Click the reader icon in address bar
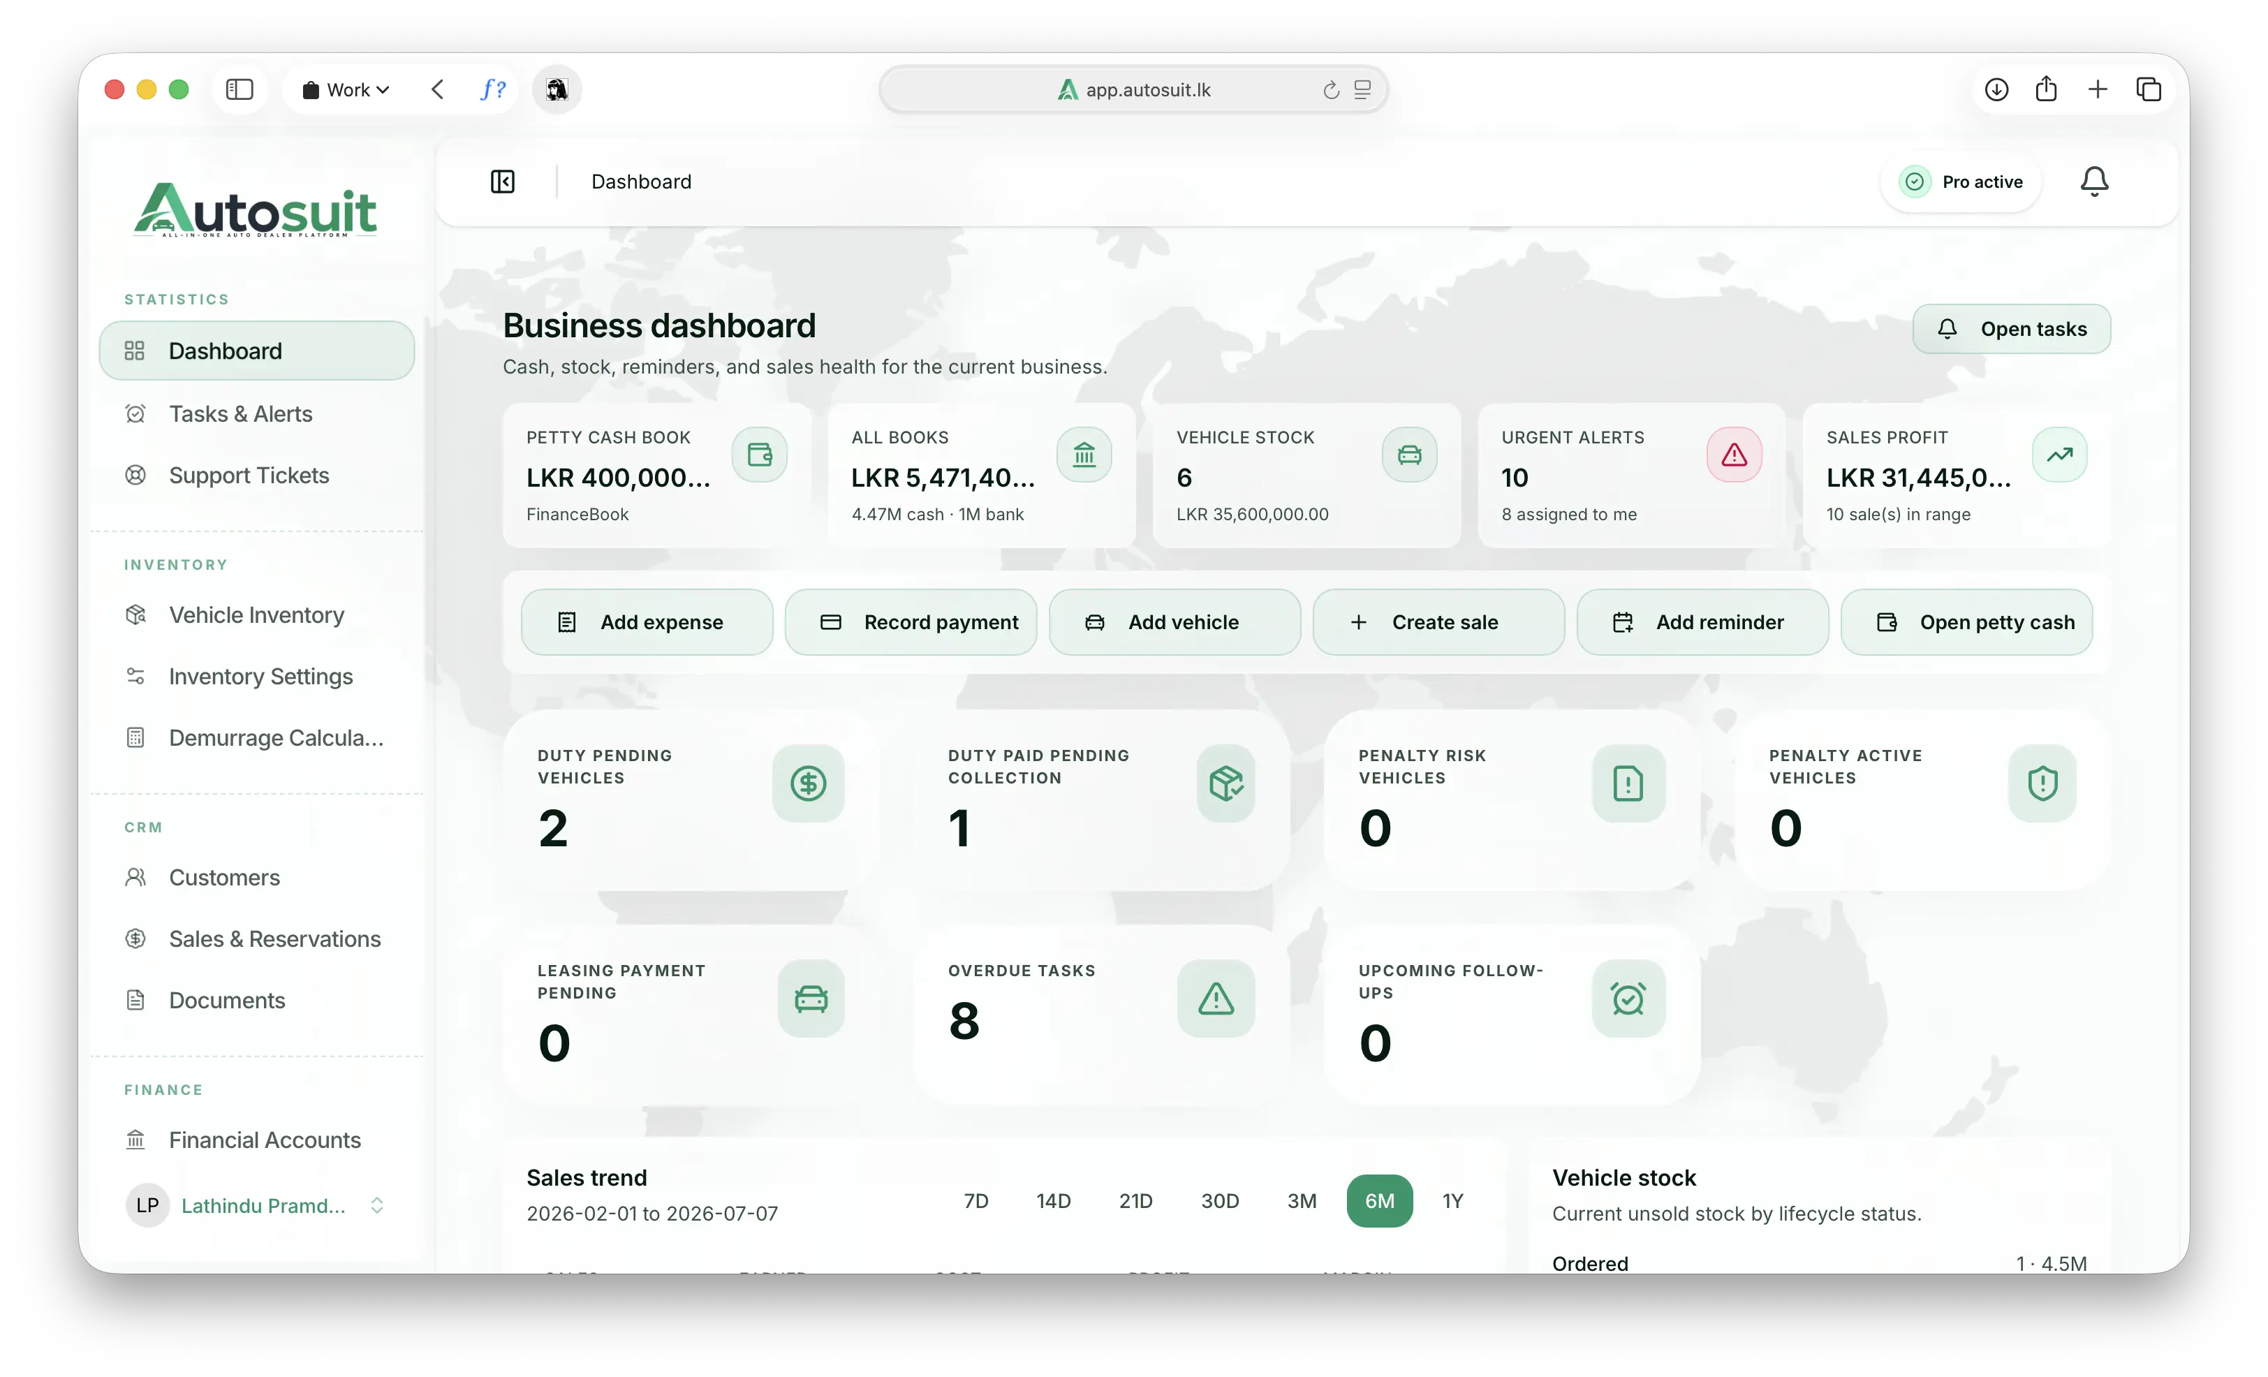 pos(1362,89)
